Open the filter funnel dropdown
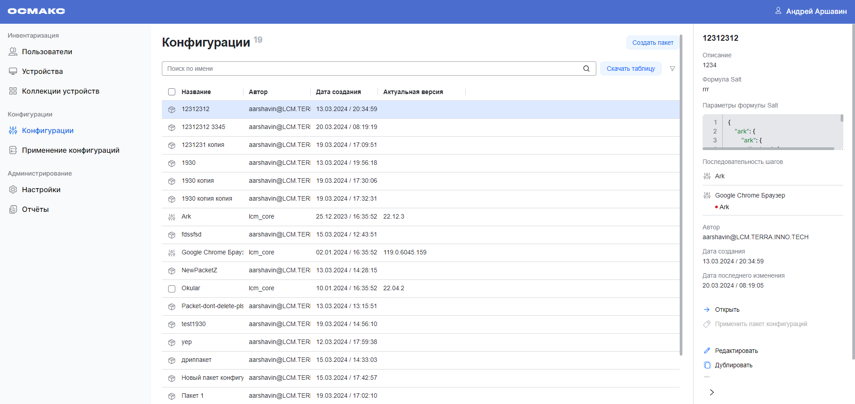Viewport: 855px width, 404px height. (x=672, y=69)
